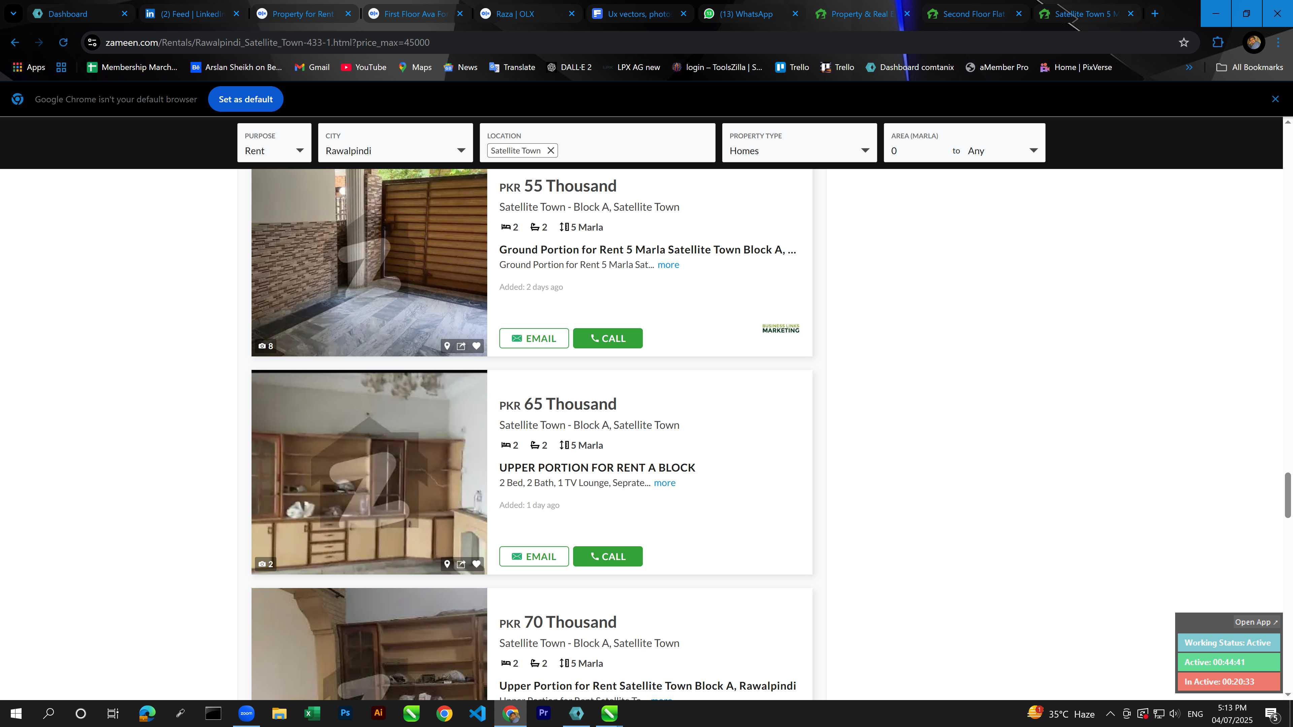Dismiss the default browser notification bar

tap(1275, 99)
